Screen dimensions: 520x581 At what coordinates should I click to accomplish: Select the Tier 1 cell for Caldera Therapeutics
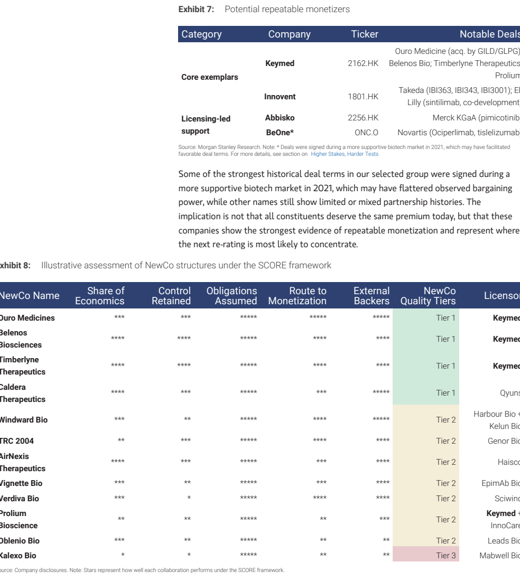click(426, 393)
